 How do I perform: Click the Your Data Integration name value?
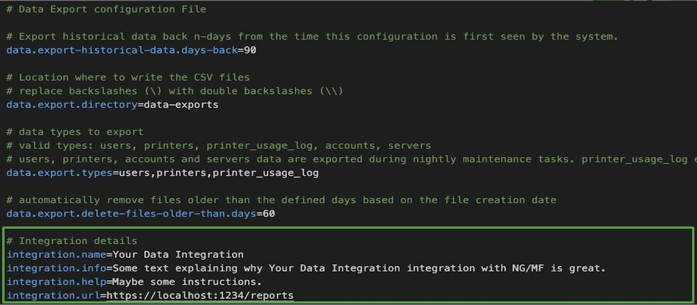178,255
